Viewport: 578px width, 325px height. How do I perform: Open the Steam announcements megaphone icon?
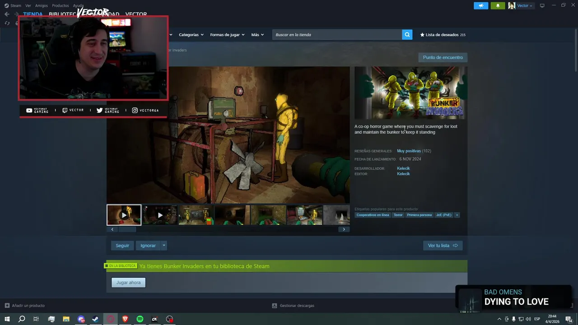coord(481,5)
